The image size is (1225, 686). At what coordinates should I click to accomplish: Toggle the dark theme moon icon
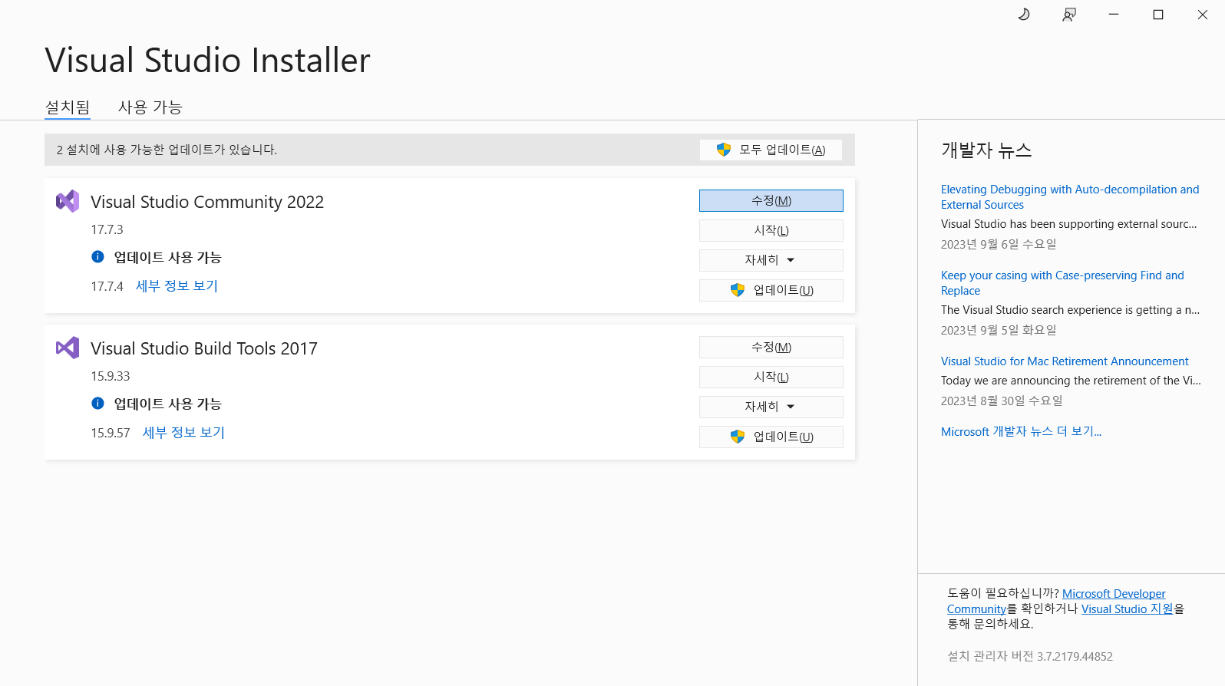1024,15
